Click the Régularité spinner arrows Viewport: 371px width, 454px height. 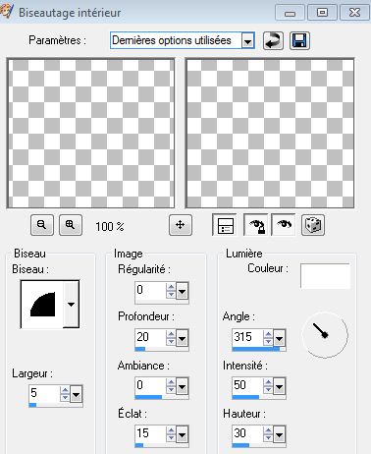(171, 291)
